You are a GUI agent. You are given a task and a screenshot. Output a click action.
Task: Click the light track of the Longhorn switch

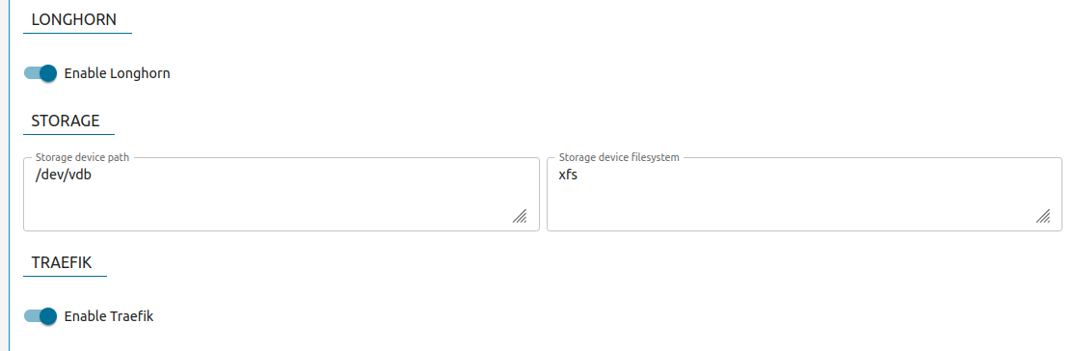pyautogui.click(x=31, y=73)
